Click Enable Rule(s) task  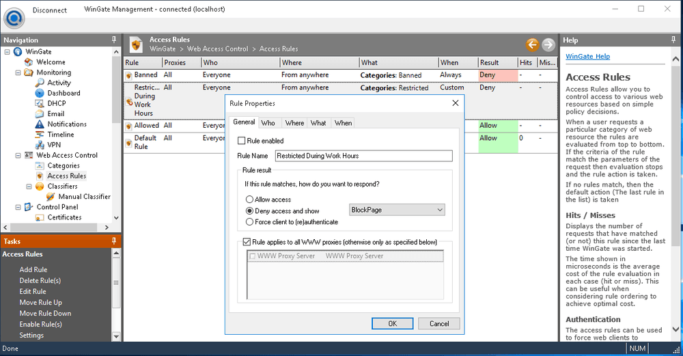click(40, 324)
